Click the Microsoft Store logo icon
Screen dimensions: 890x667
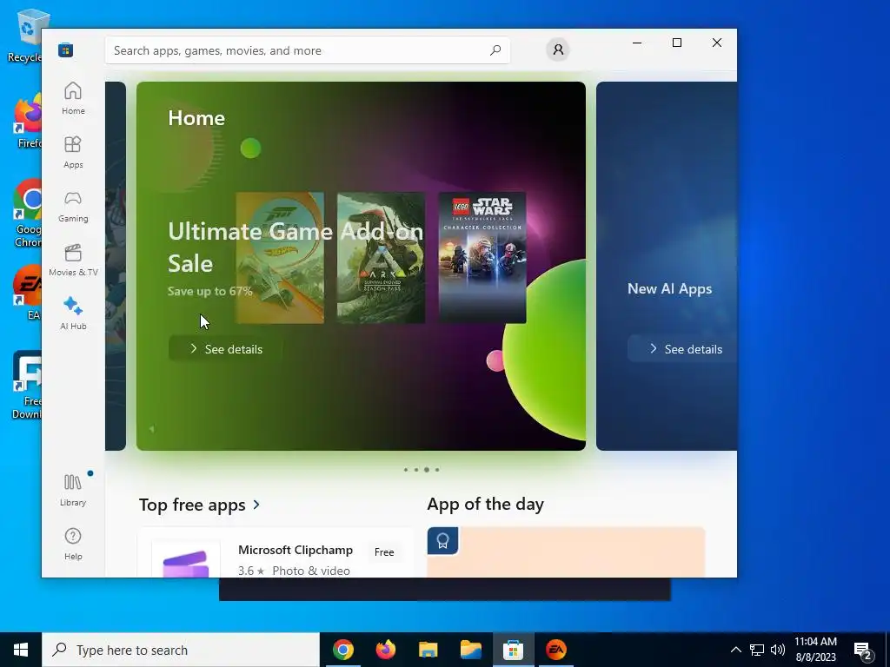[x=65, y=50]
